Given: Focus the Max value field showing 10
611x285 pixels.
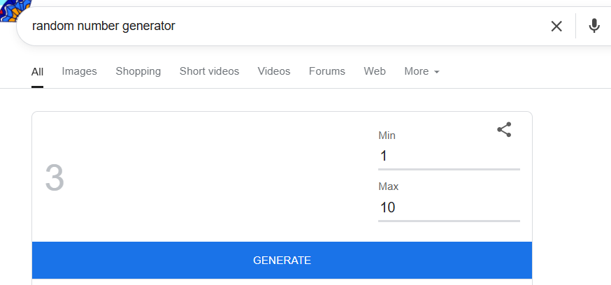Looking at the screenshot, I should click(x=448, y=207).
